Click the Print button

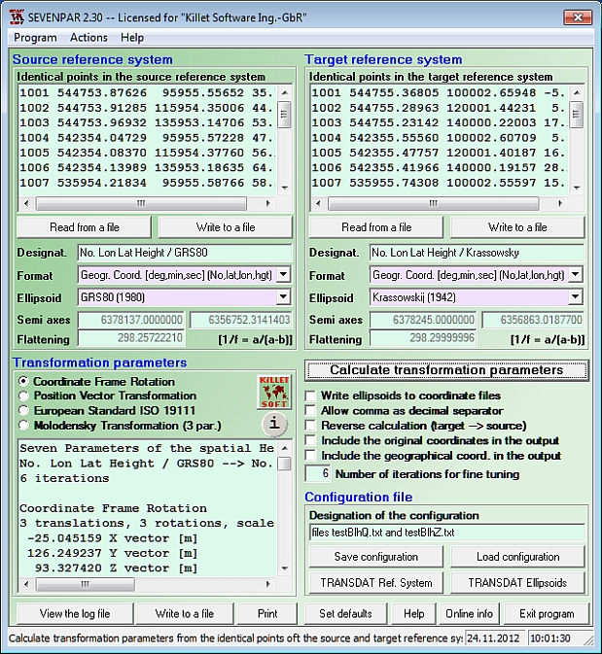pyautogui.click(x=267, y=613)
